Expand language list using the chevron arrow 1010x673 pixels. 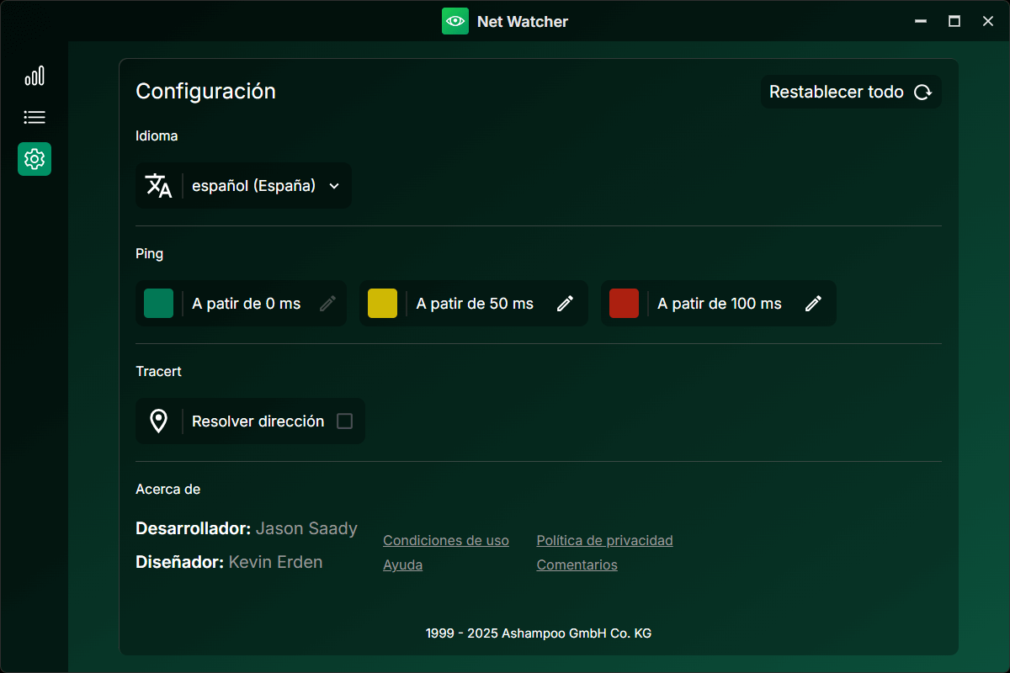point(334,186)
